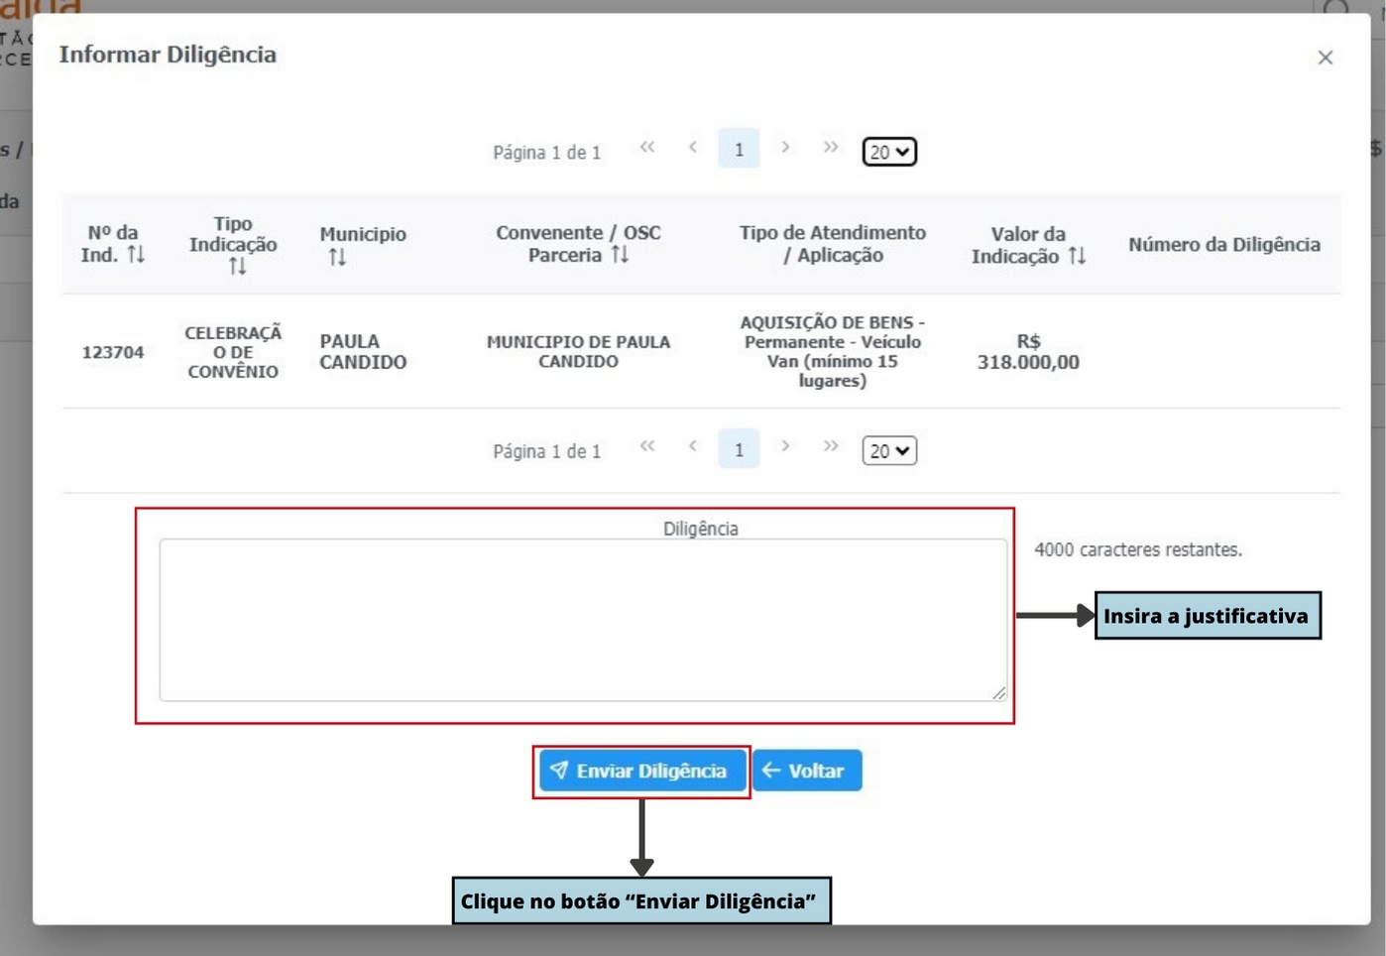Screen dimensions: 1386x956
Task: Close the Informar Diligência dialog
Action: (1326, 58)
